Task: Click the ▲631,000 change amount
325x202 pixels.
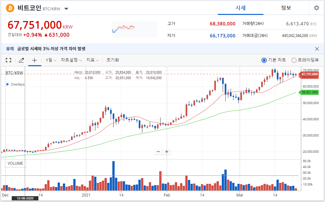Action: tap(57, 35)
